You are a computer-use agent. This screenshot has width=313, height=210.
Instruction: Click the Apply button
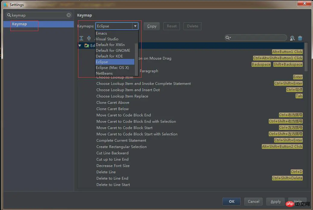point(276,201)
